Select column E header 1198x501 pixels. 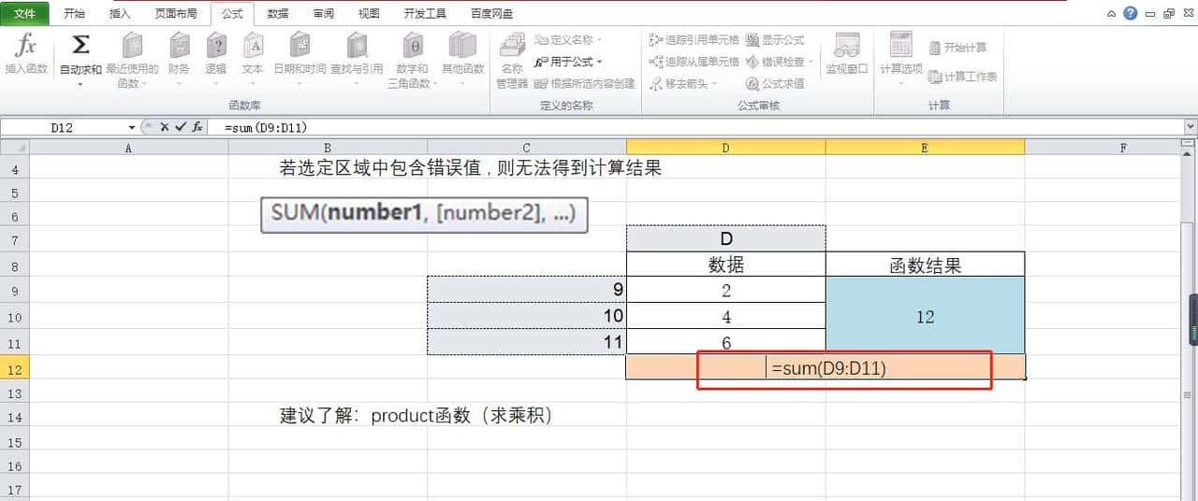tap(925, 148)
